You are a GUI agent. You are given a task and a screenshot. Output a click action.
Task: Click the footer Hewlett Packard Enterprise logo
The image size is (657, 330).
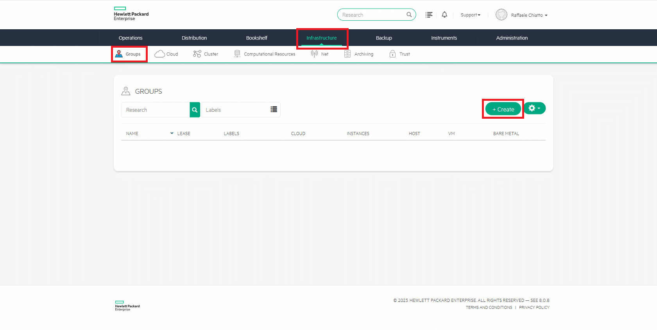(127, 306)
